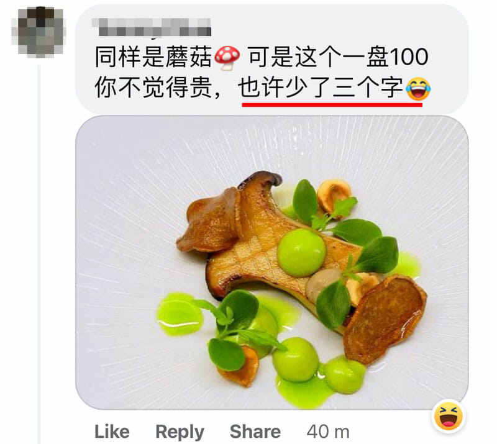Click the halved hazelnut near the mushroom cap

[334, 195]
